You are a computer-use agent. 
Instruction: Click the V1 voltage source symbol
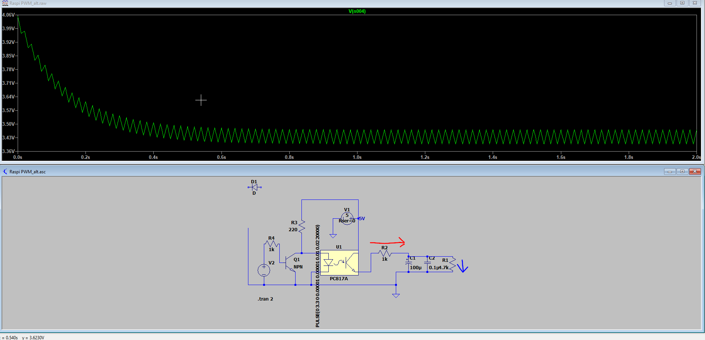point(347,218)
